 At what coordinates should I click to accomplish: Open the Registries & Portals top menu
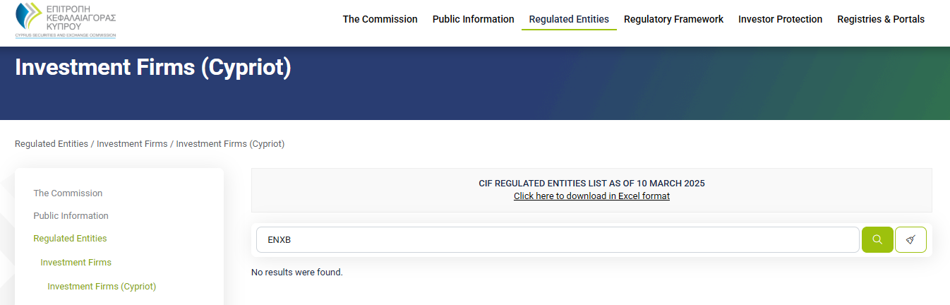click(x=880, y=19)
